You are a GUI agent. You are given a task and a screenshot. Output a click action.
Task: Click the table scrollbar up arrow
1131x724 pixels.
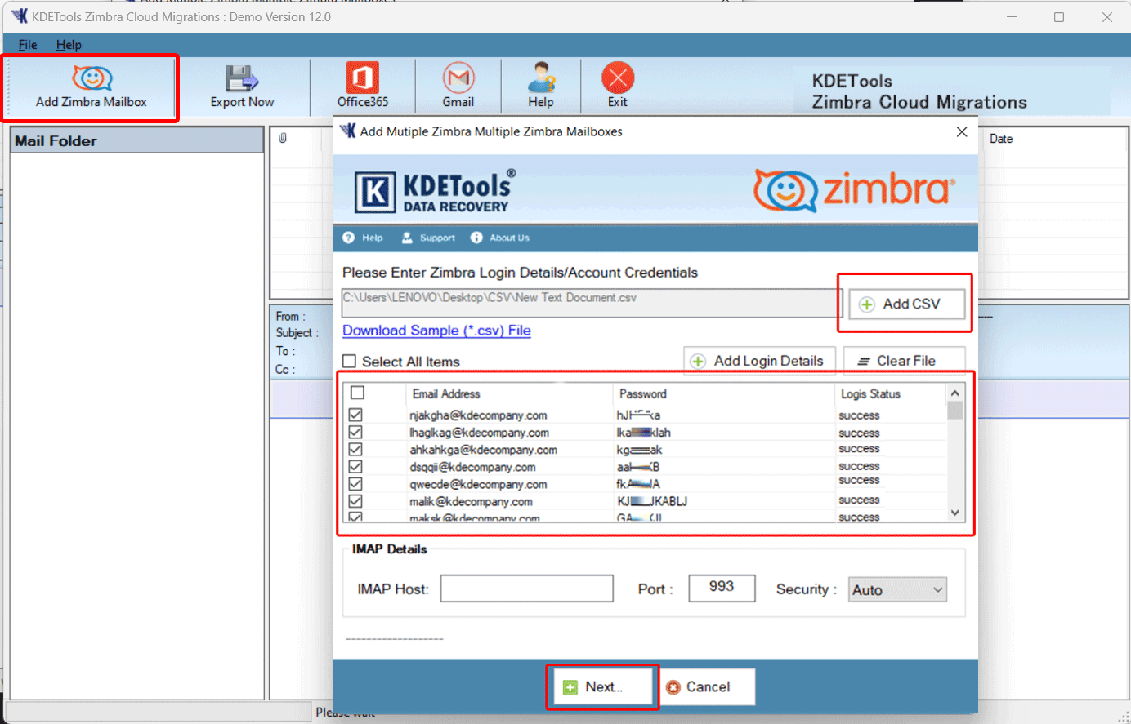point(954,393)
